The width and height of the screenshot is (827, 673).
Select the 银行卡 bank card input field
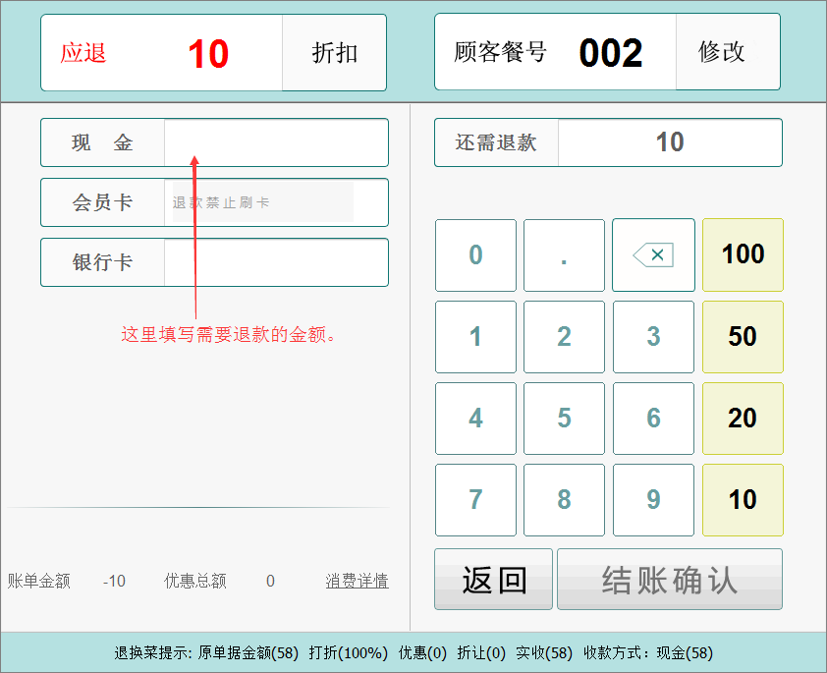tap(275, 263)
